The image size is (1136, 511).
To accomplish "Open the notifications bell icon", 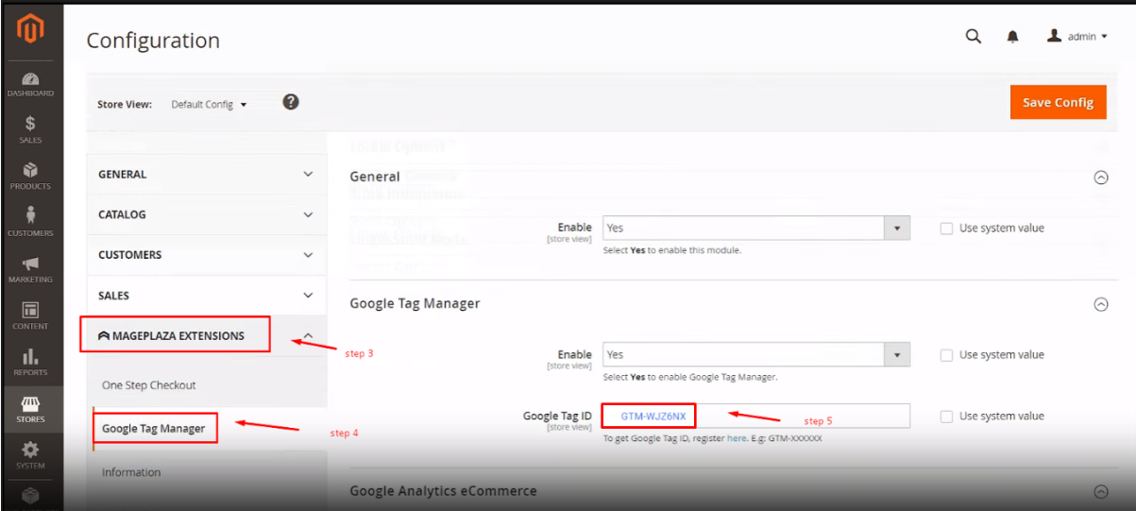I will (x=1012, y=37).
